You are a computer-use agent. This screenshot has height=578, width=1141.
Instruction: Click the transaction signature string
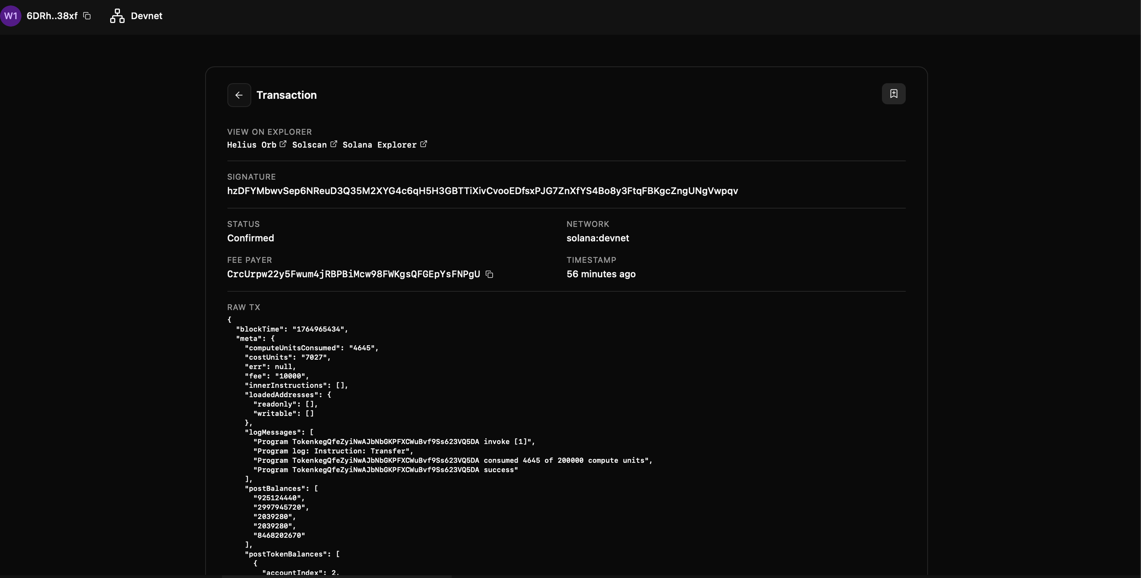[x=482, y=191]
